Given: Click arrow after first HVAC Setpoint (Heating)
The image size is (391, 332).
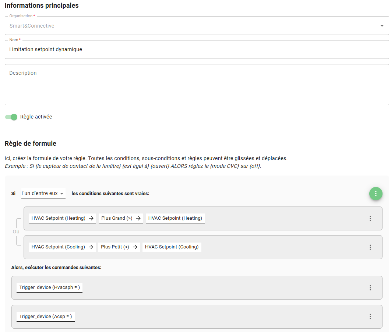Looking at the screenshot, I should point(91,218).
